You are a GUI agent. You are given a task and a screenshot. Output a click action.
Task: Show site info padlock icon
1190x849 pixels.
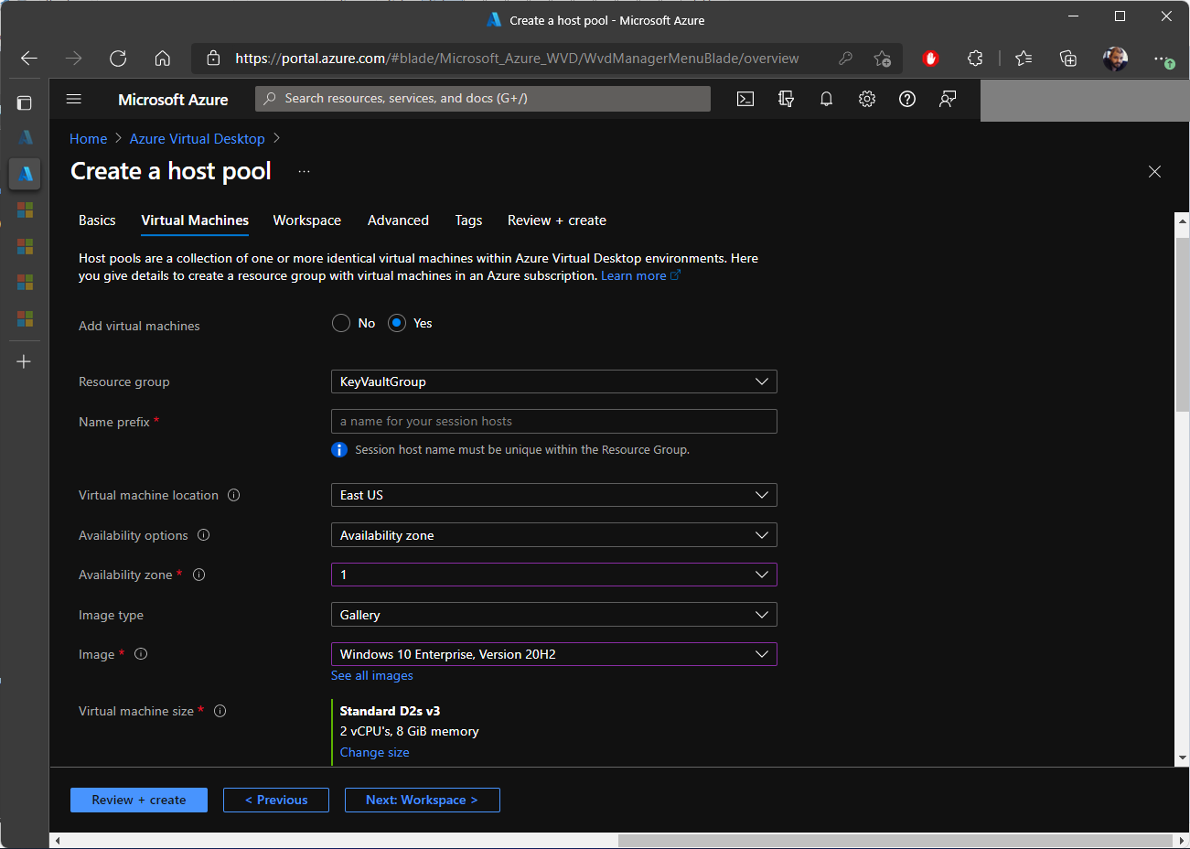coord(213,59)
